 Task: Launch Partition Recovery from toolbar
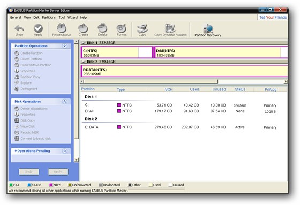pos(208,30)
